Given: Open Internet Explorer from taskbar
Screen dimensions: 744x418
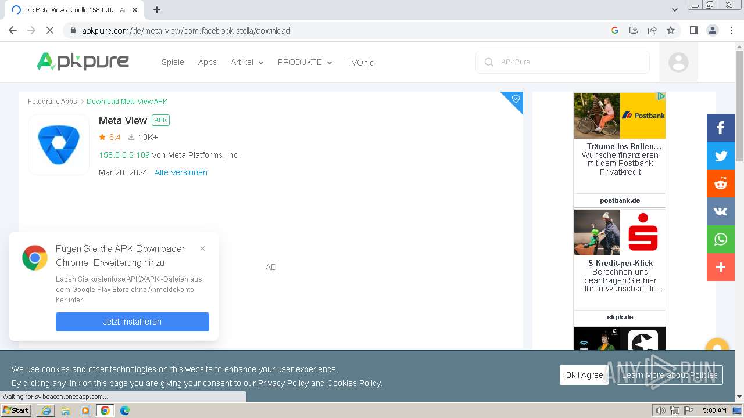Looking at the screenshot, I should [x=46, y=410].
